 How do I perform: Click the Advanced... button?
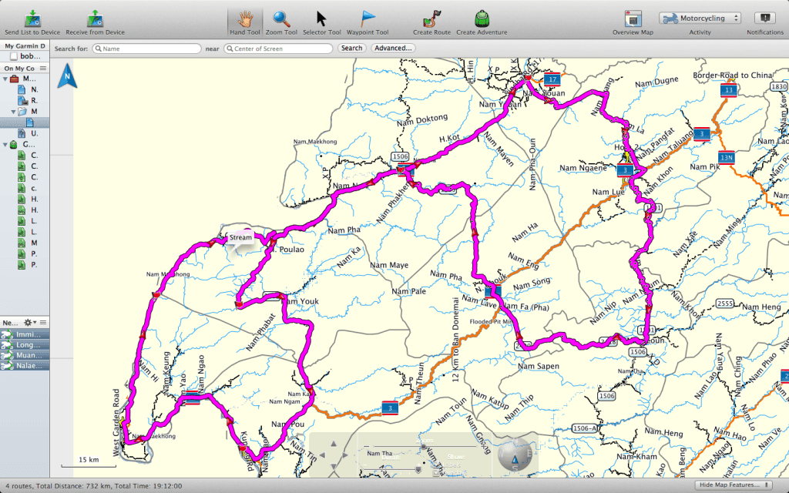click(x=393, y=49)
